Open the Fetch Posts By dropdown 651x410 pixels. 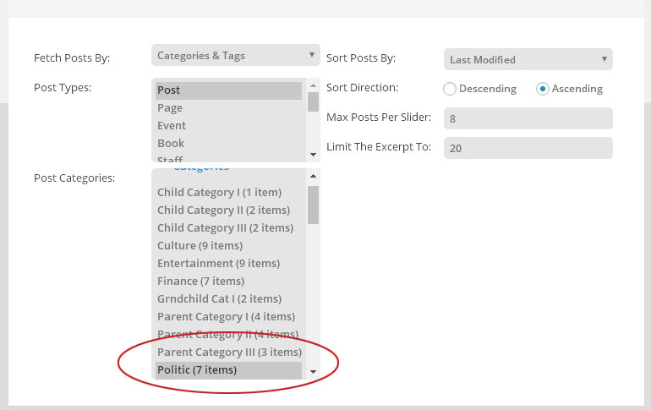click(235, 55)
